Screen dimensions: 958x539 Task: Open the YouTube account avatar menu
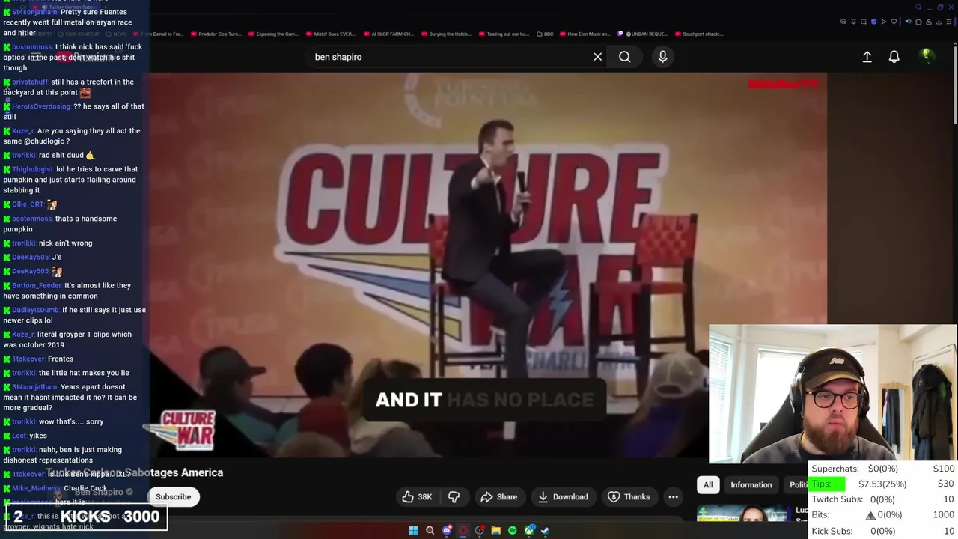(927, 56)
